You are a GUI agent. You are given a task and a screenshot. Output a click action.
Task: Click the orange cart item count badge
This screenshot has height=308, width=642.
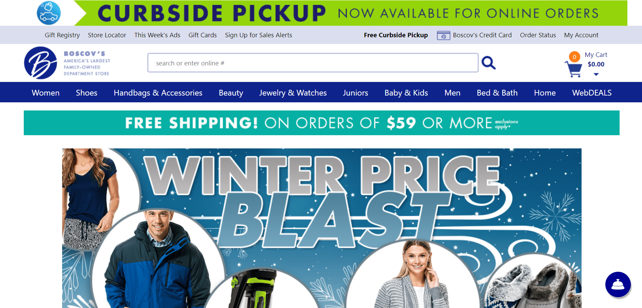(x=574, y=57)
